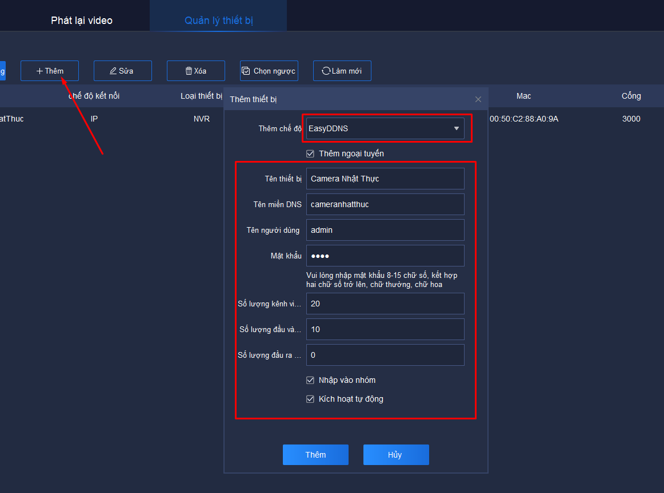Image resolution: width=664 pixels, height=493 pixels.
Task: Click the chế độ kết nối column header
Action: [94, 96]
